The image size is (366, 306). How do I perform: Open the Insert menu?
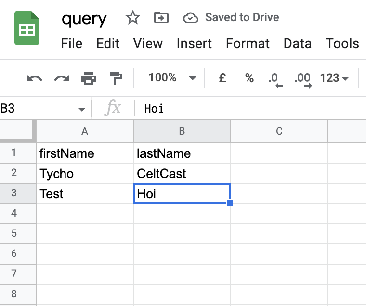pos(194,44)
